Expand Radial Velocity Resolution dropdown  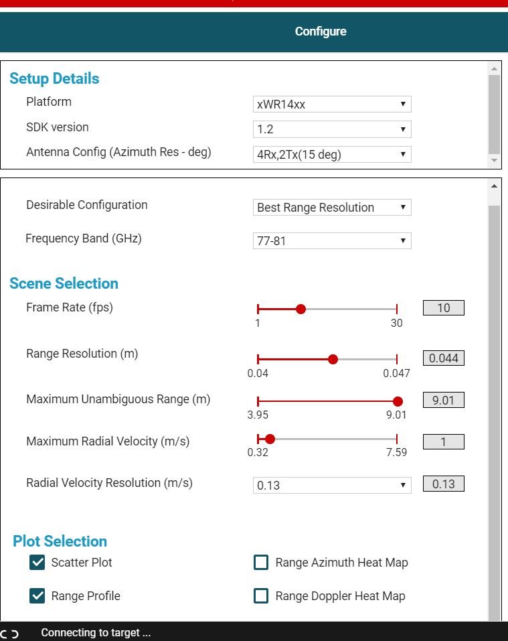(x=332, y=486)
